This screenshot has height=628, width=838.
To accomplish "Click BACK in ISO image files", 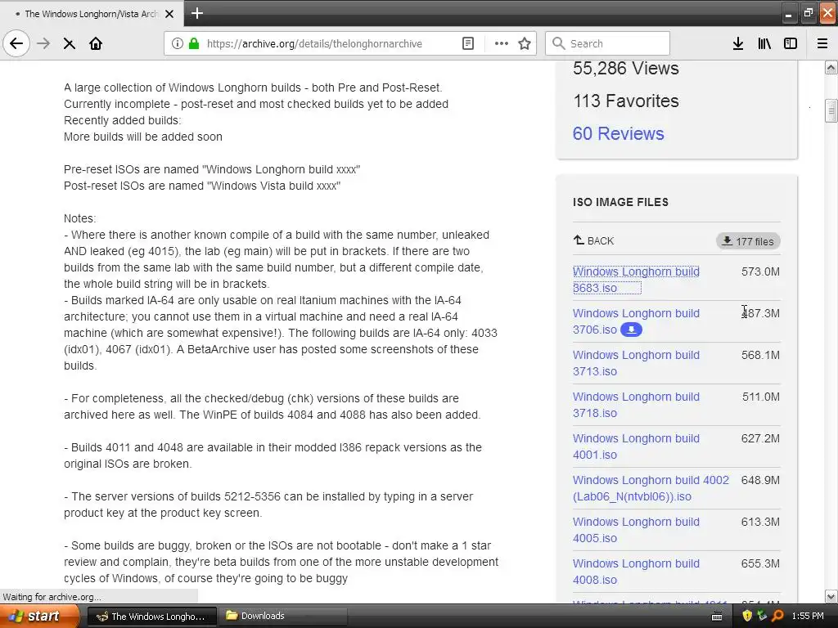I will pos(594,241).
